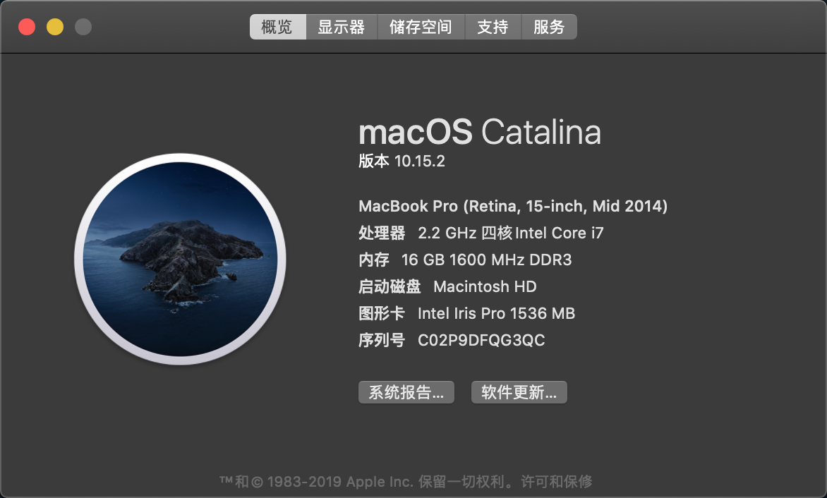
Task: Click the 软件更新... button
Action: click(519, 392)
